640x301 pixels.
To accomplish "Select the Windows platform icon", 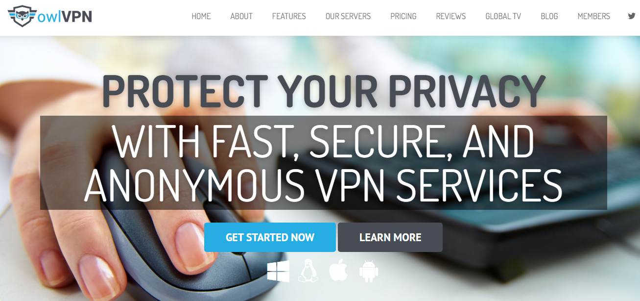I will [278, 271].
